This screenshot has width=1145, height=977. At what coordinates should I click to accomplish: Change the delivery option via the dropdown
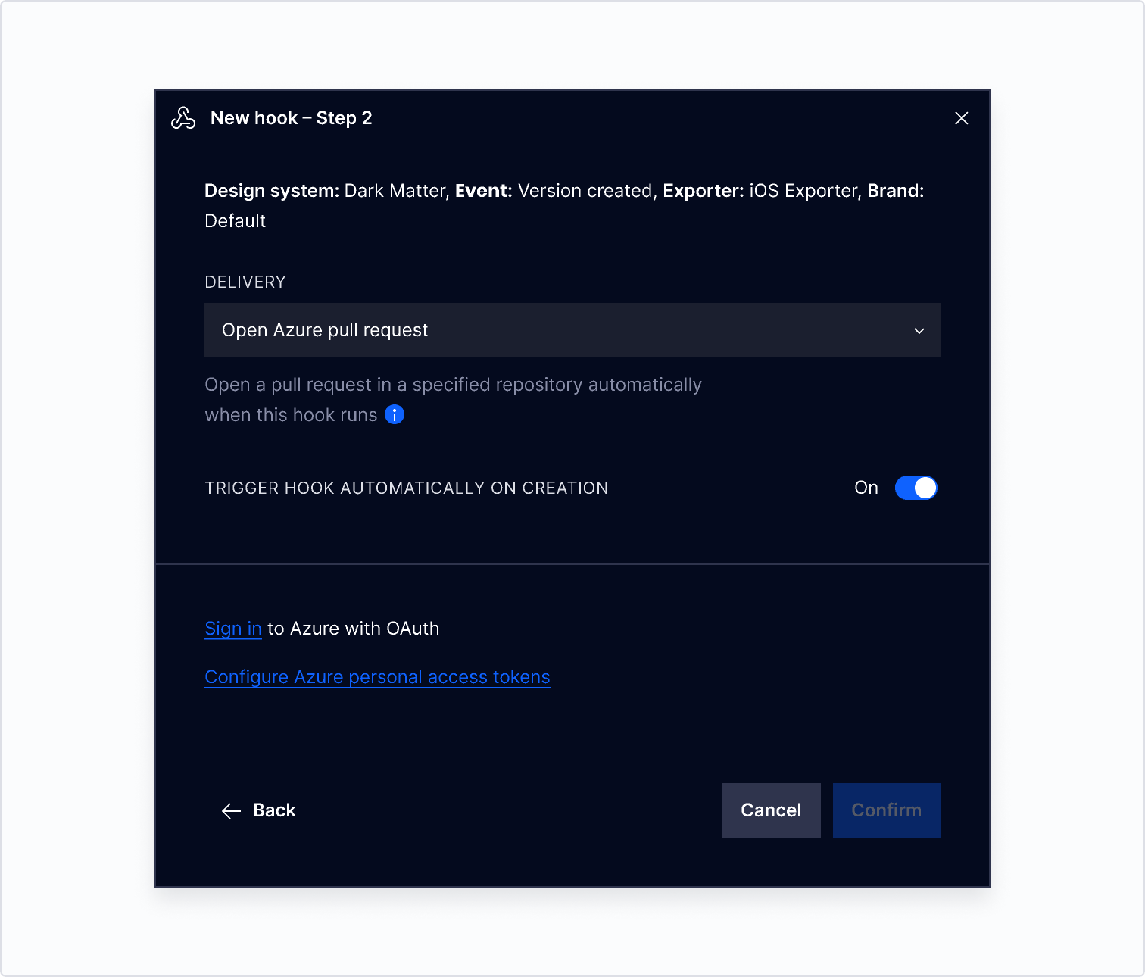pyautogui.click(x=572, y=330)
